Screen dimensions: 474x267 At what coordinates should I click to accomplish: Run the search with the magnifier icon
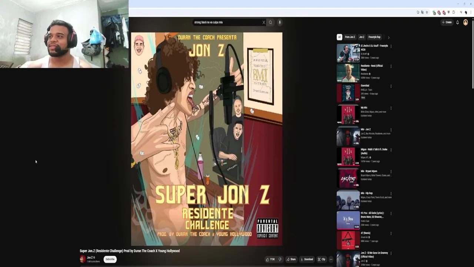[270, 22]
